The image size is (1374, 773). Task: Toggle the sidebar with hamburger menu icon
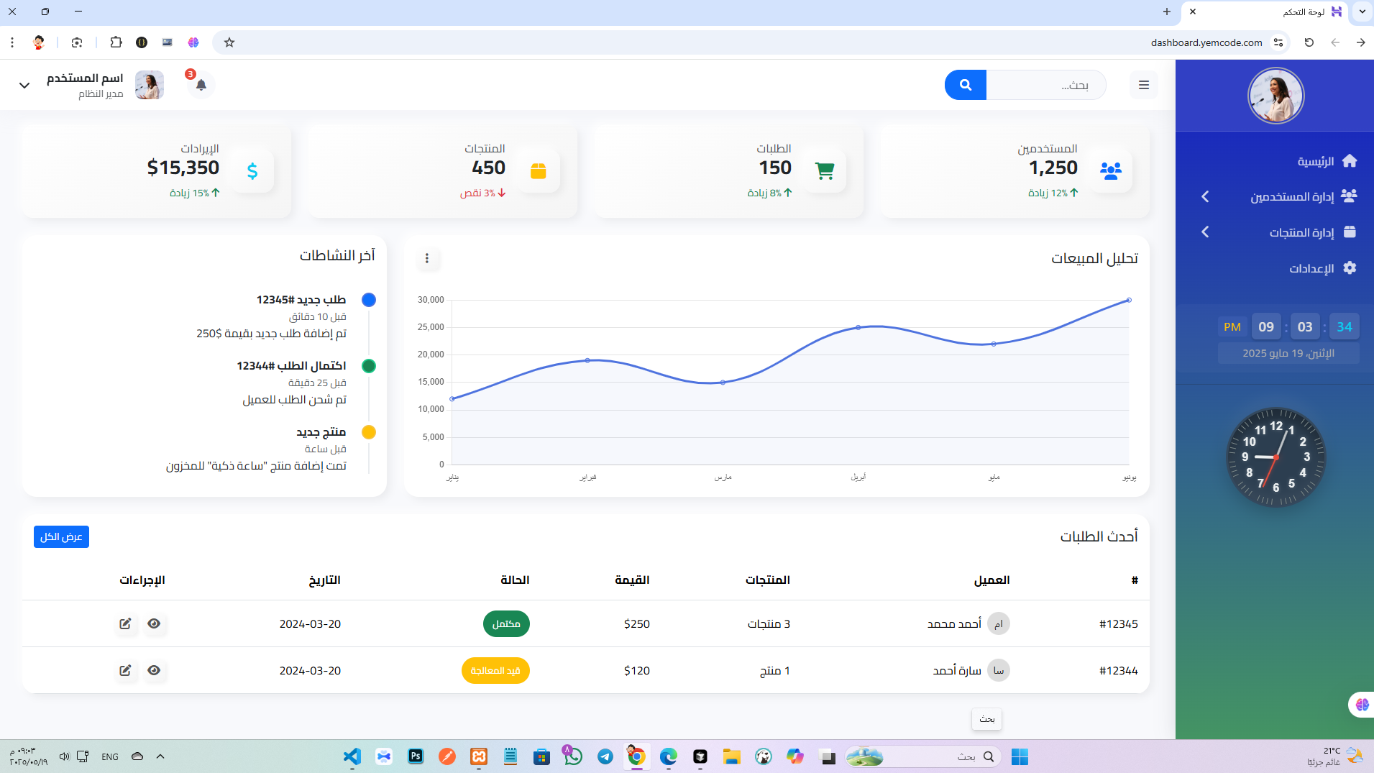(1143, 85)
